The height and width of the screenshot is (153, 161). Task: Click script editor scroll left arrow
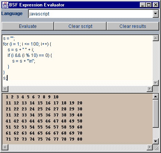[5, 89]
